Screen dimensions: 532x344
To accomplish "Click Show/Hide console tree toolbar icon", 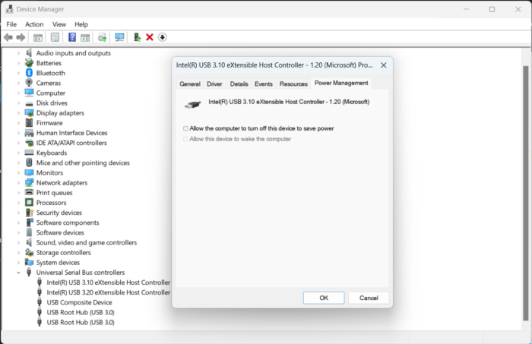I will tap(38, 37).
